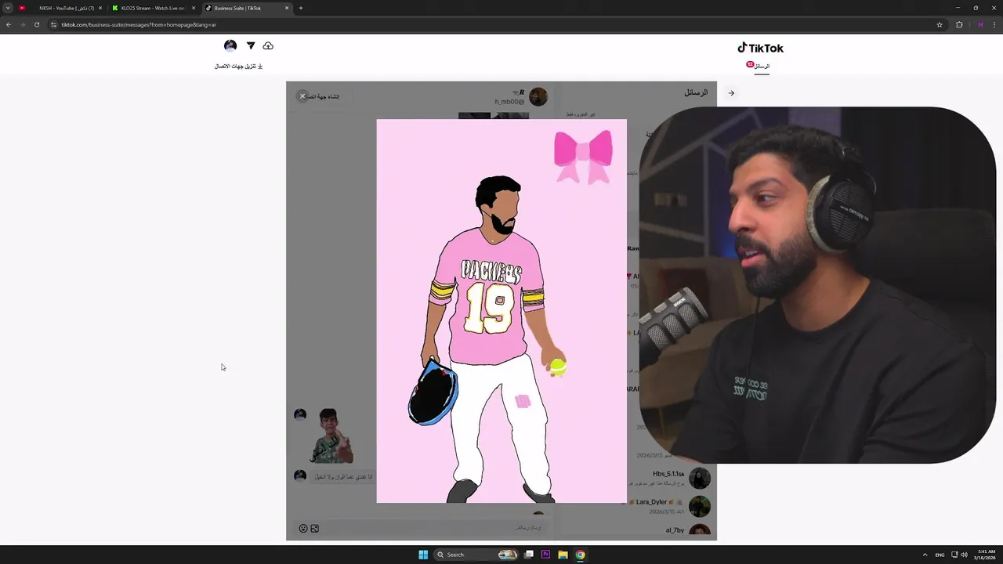This screenshot has width=1003, height=564.
Task: Click the sticker image of the boy in chat
Action: tap(331, 436)
